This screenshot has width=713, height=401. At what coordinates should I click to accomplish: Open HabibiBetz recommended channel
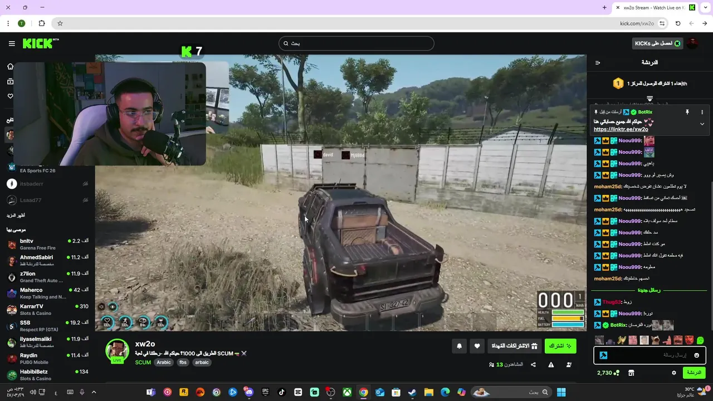47,375
